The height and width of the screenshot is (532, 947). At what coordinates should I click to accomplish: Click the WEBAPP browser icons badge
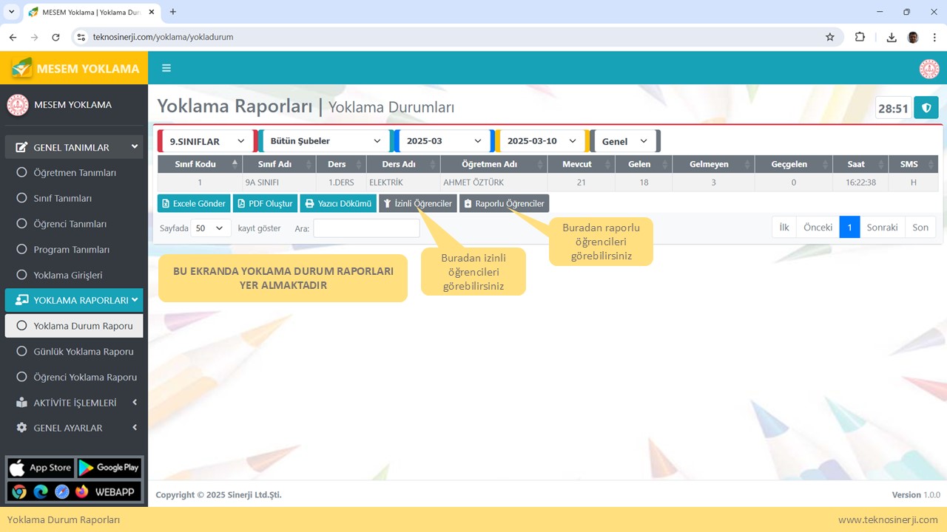[74, 491]
